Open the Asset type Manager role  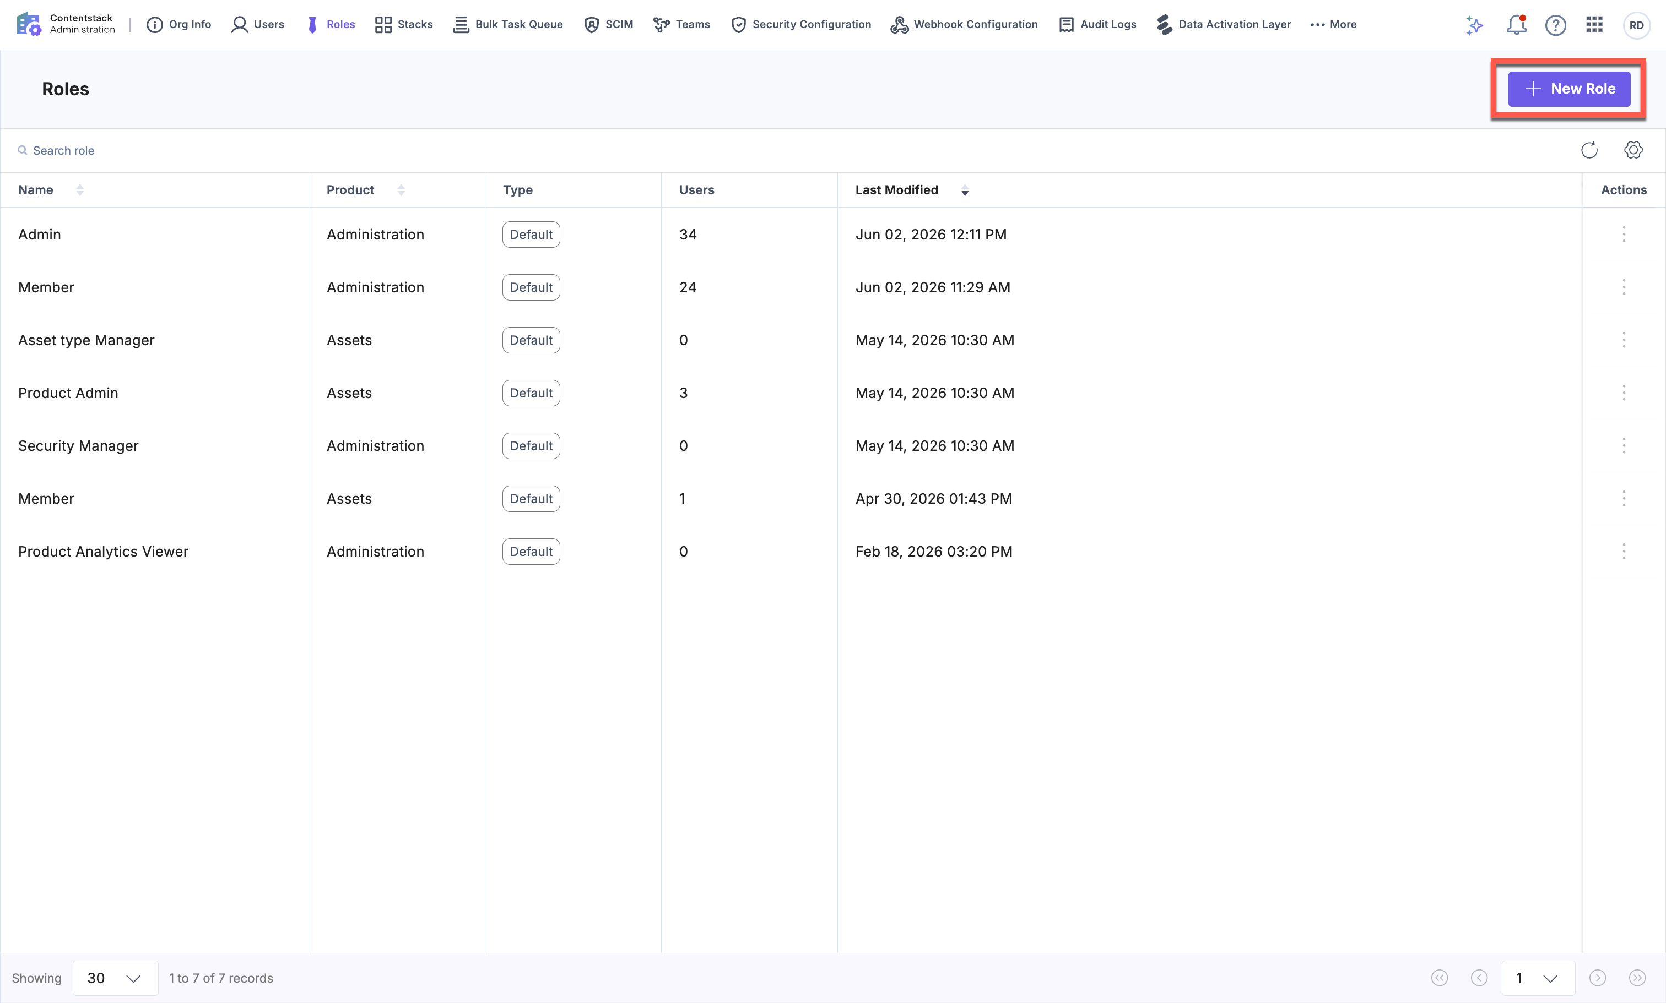[x=86, y=340]
